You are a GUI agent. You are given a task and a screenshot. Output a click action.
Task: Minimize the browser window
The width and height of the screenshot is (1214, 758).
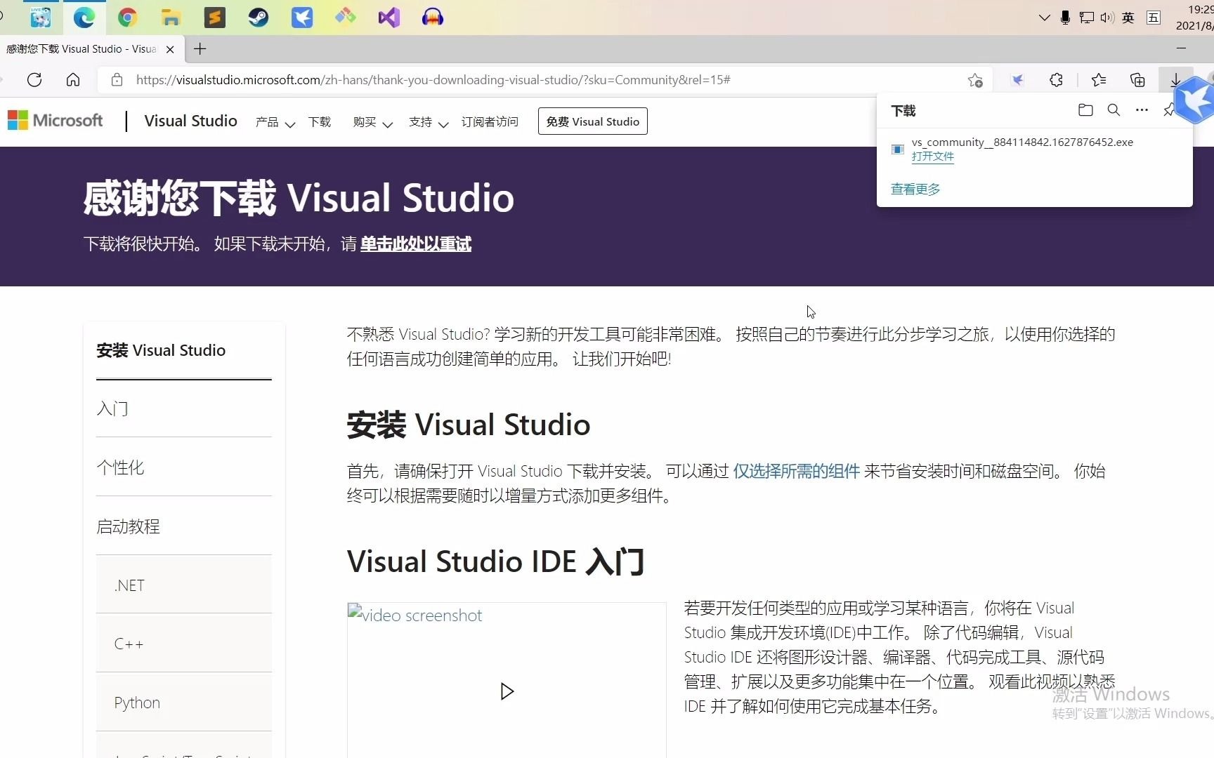[1181, 48]
